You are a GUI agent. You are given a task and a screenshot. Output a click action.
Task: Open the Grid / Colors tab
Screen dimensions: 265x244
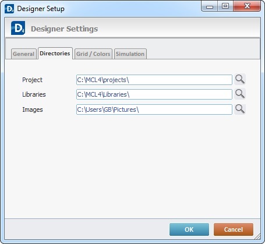[x=93, y=54]
